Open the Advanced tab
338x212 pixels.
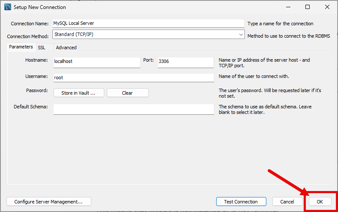click(x=66, y=48)
